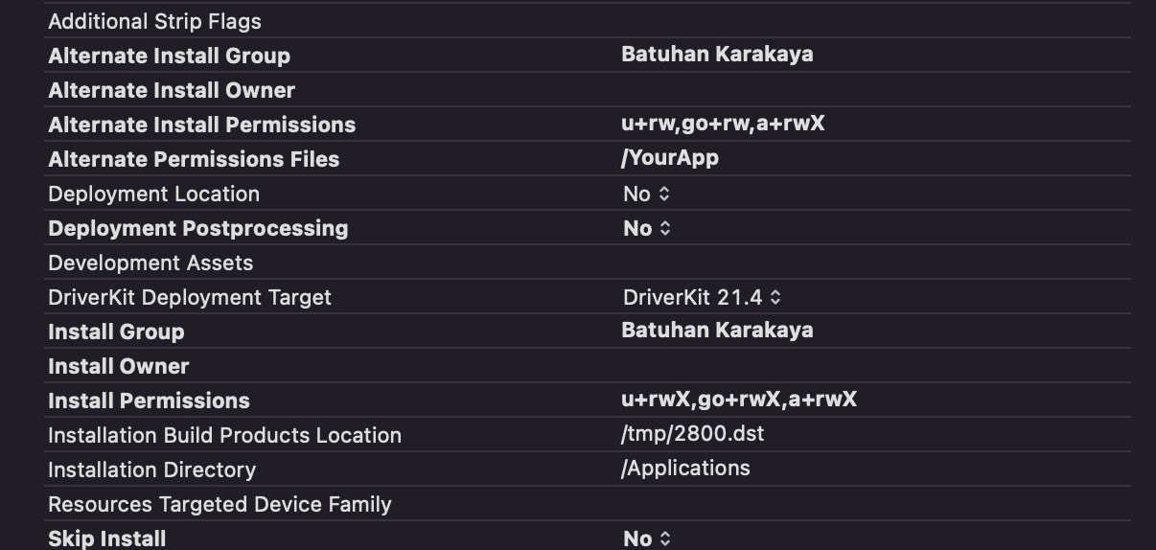
Task: Select the DriverKit Deployment Target label
Action: click(190, 297)
